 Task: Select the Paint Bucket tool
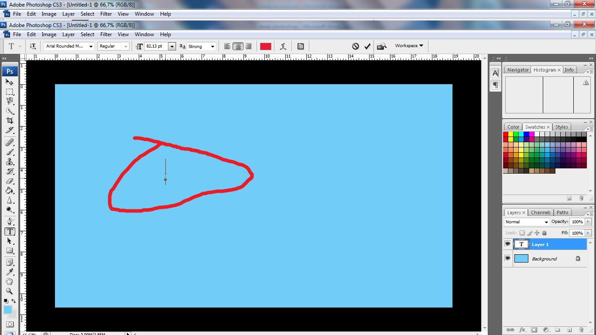coord(10,191)
